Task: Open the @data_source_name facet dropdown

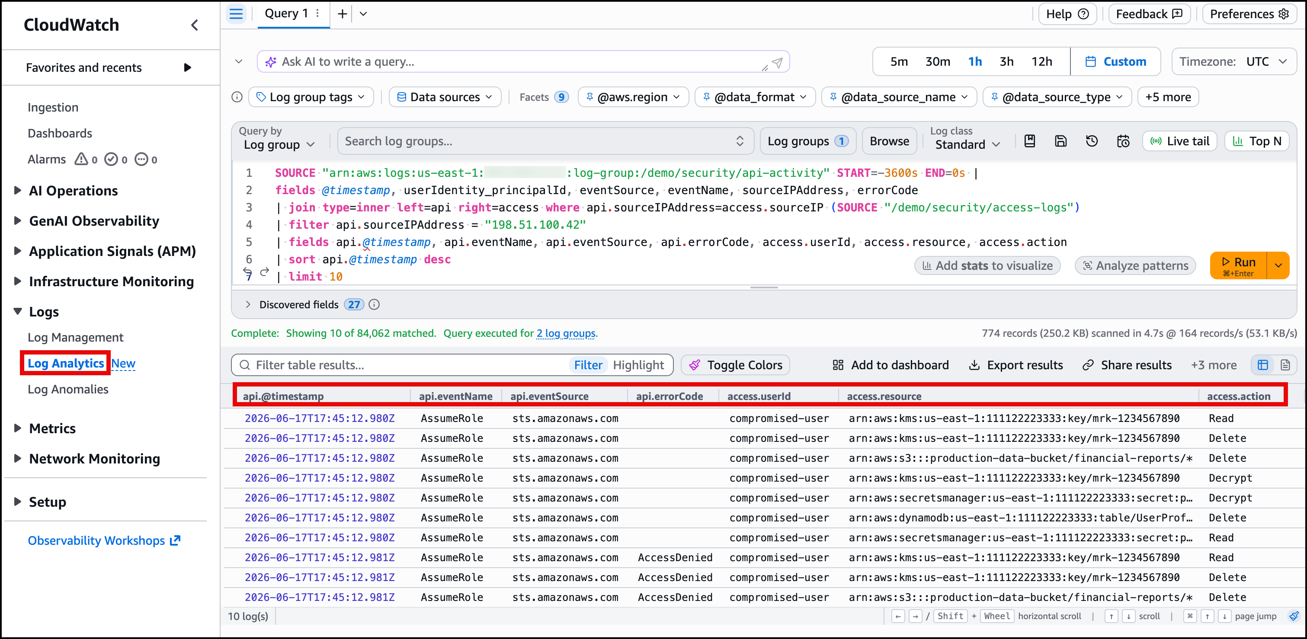Action: point(899,97)
